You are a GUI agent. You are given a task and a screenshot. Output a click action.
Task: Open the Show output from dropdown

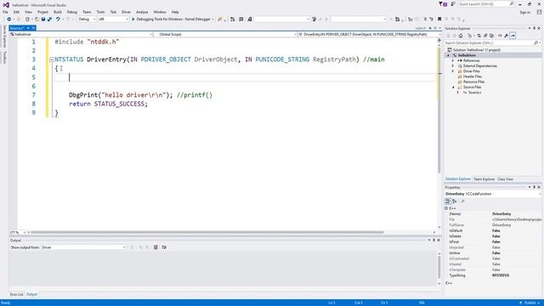tap(83, 247)
